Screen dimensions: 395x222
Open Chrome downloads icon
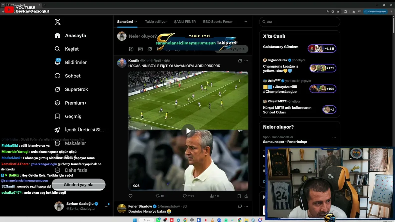tap(354, 11)
